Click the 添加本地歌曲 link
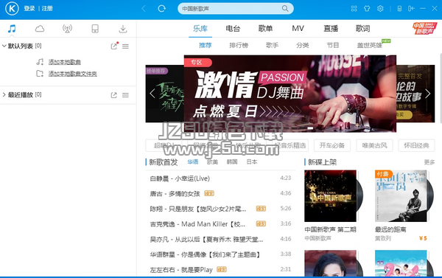Screen dimensions: 442x278 coord(65,62)
